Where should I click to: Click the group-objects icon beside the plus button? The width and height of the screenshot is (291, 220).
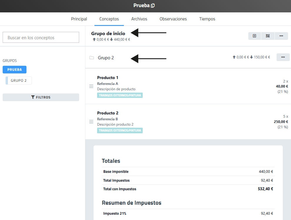[x=268, y=36]
